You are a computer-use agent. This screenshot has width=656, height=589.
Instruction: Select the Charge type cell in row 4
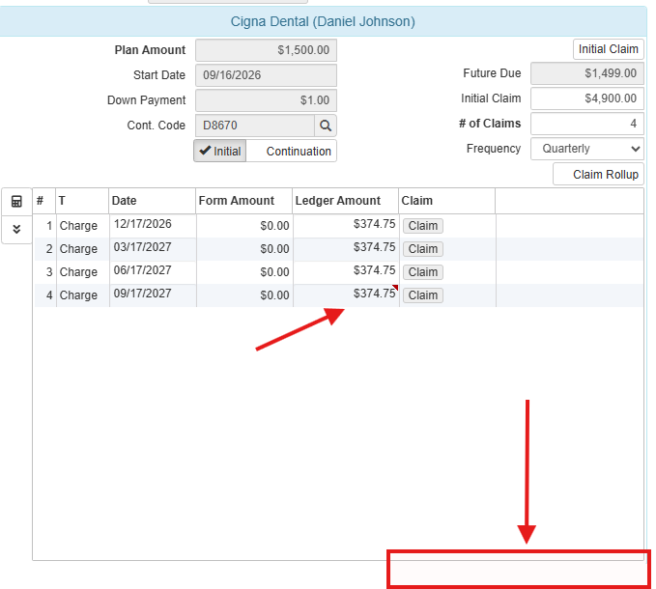(x=83, y=295)
